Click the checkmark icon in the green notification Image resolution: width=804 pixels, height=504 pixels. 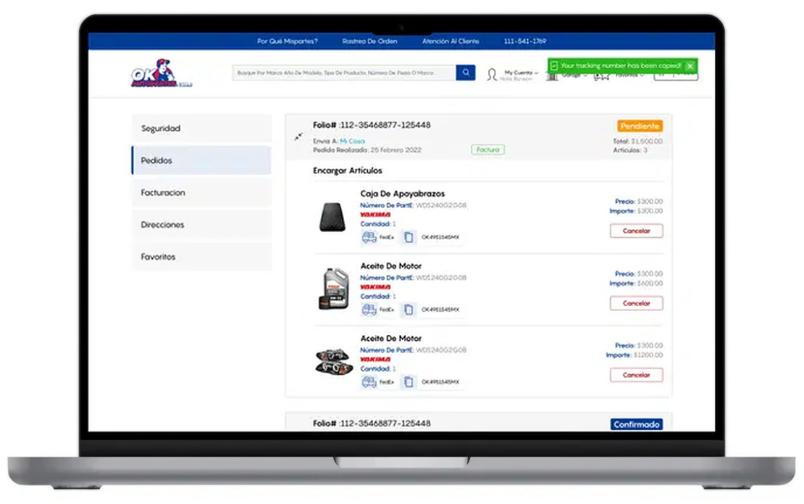click(554, 66)
